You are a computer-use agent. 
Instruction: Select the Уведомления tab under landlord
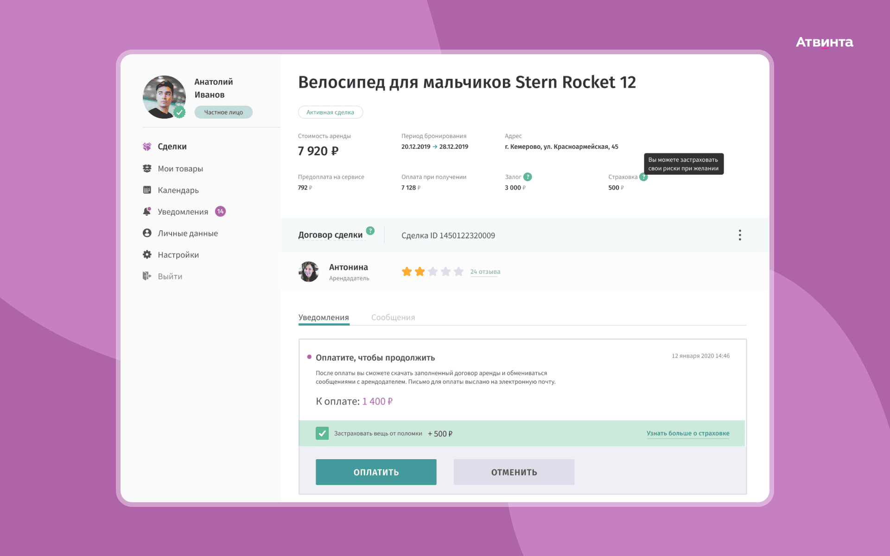click(x=324, y=317)
